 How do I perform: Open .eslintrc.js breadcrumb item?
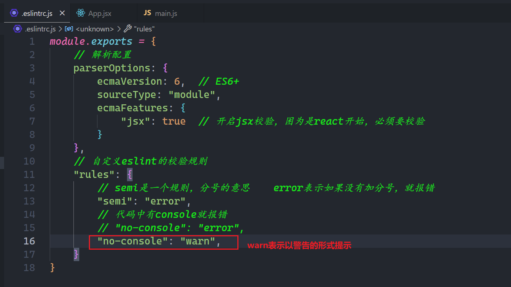pos(40,29)
